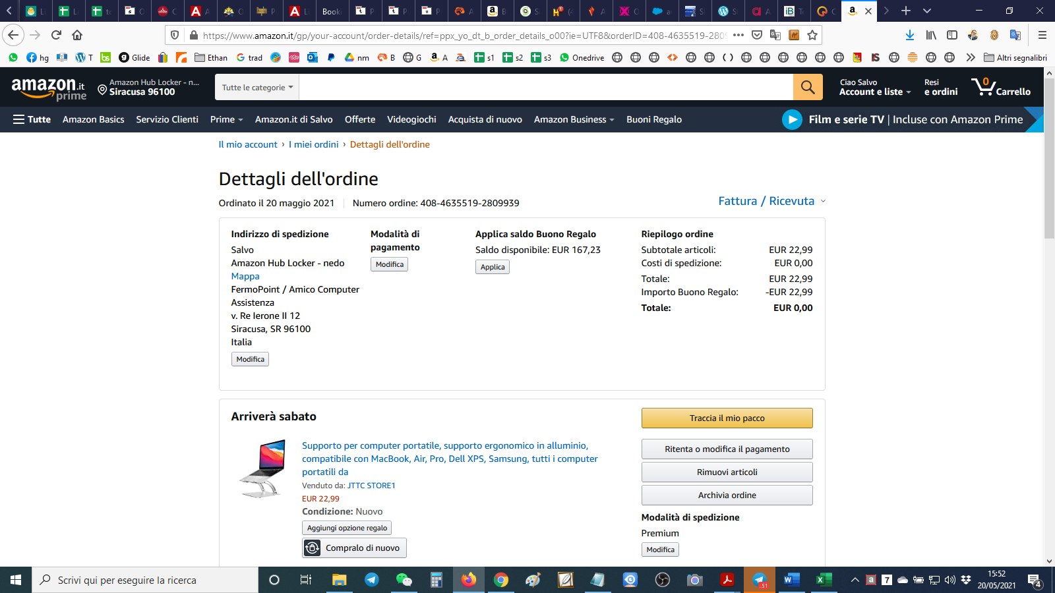Viewport: 1055px width, 593px height.
Task: Open page actions three-dots menu in address bar
Action: [738, 35]
